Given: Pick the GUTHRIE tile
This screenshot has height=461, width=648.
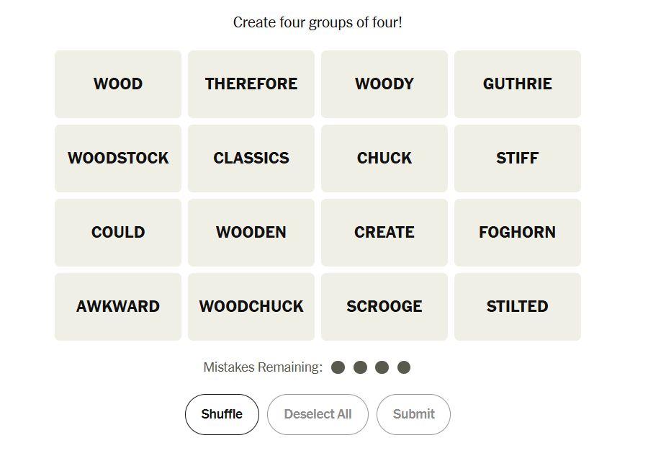Looking at the screenshot, I should pos(518,84).
